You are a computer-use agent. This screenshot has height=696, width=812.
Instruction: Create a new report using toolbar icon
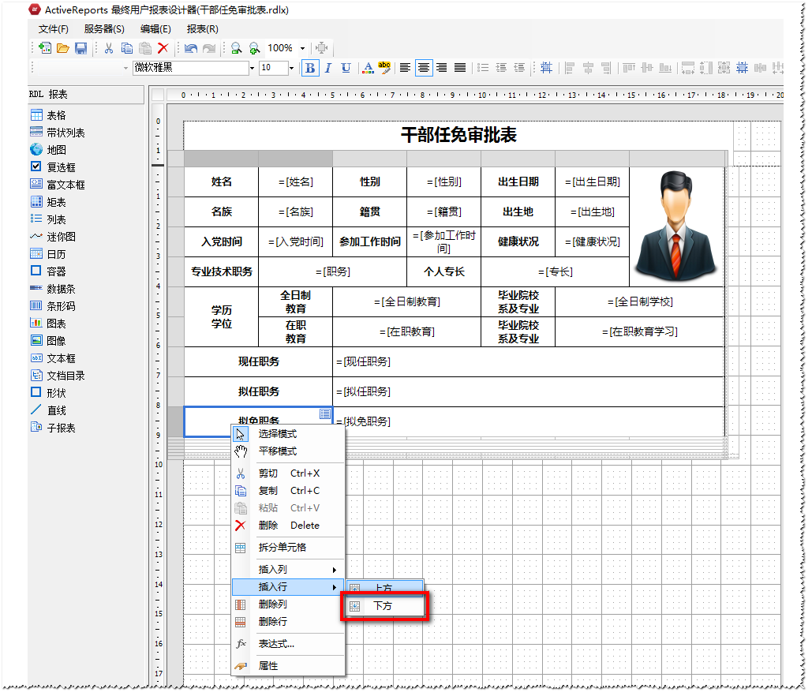coord(45,48)
